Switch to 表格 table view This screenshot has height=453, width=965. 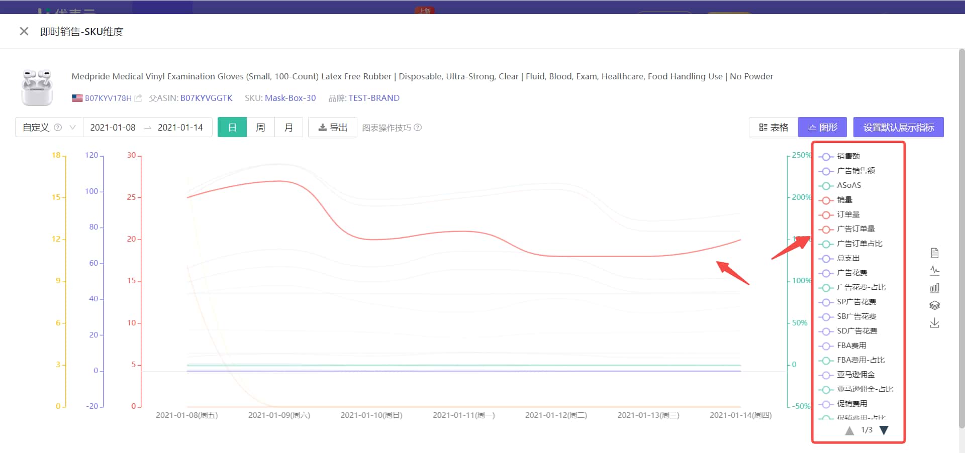coord(774,128)
